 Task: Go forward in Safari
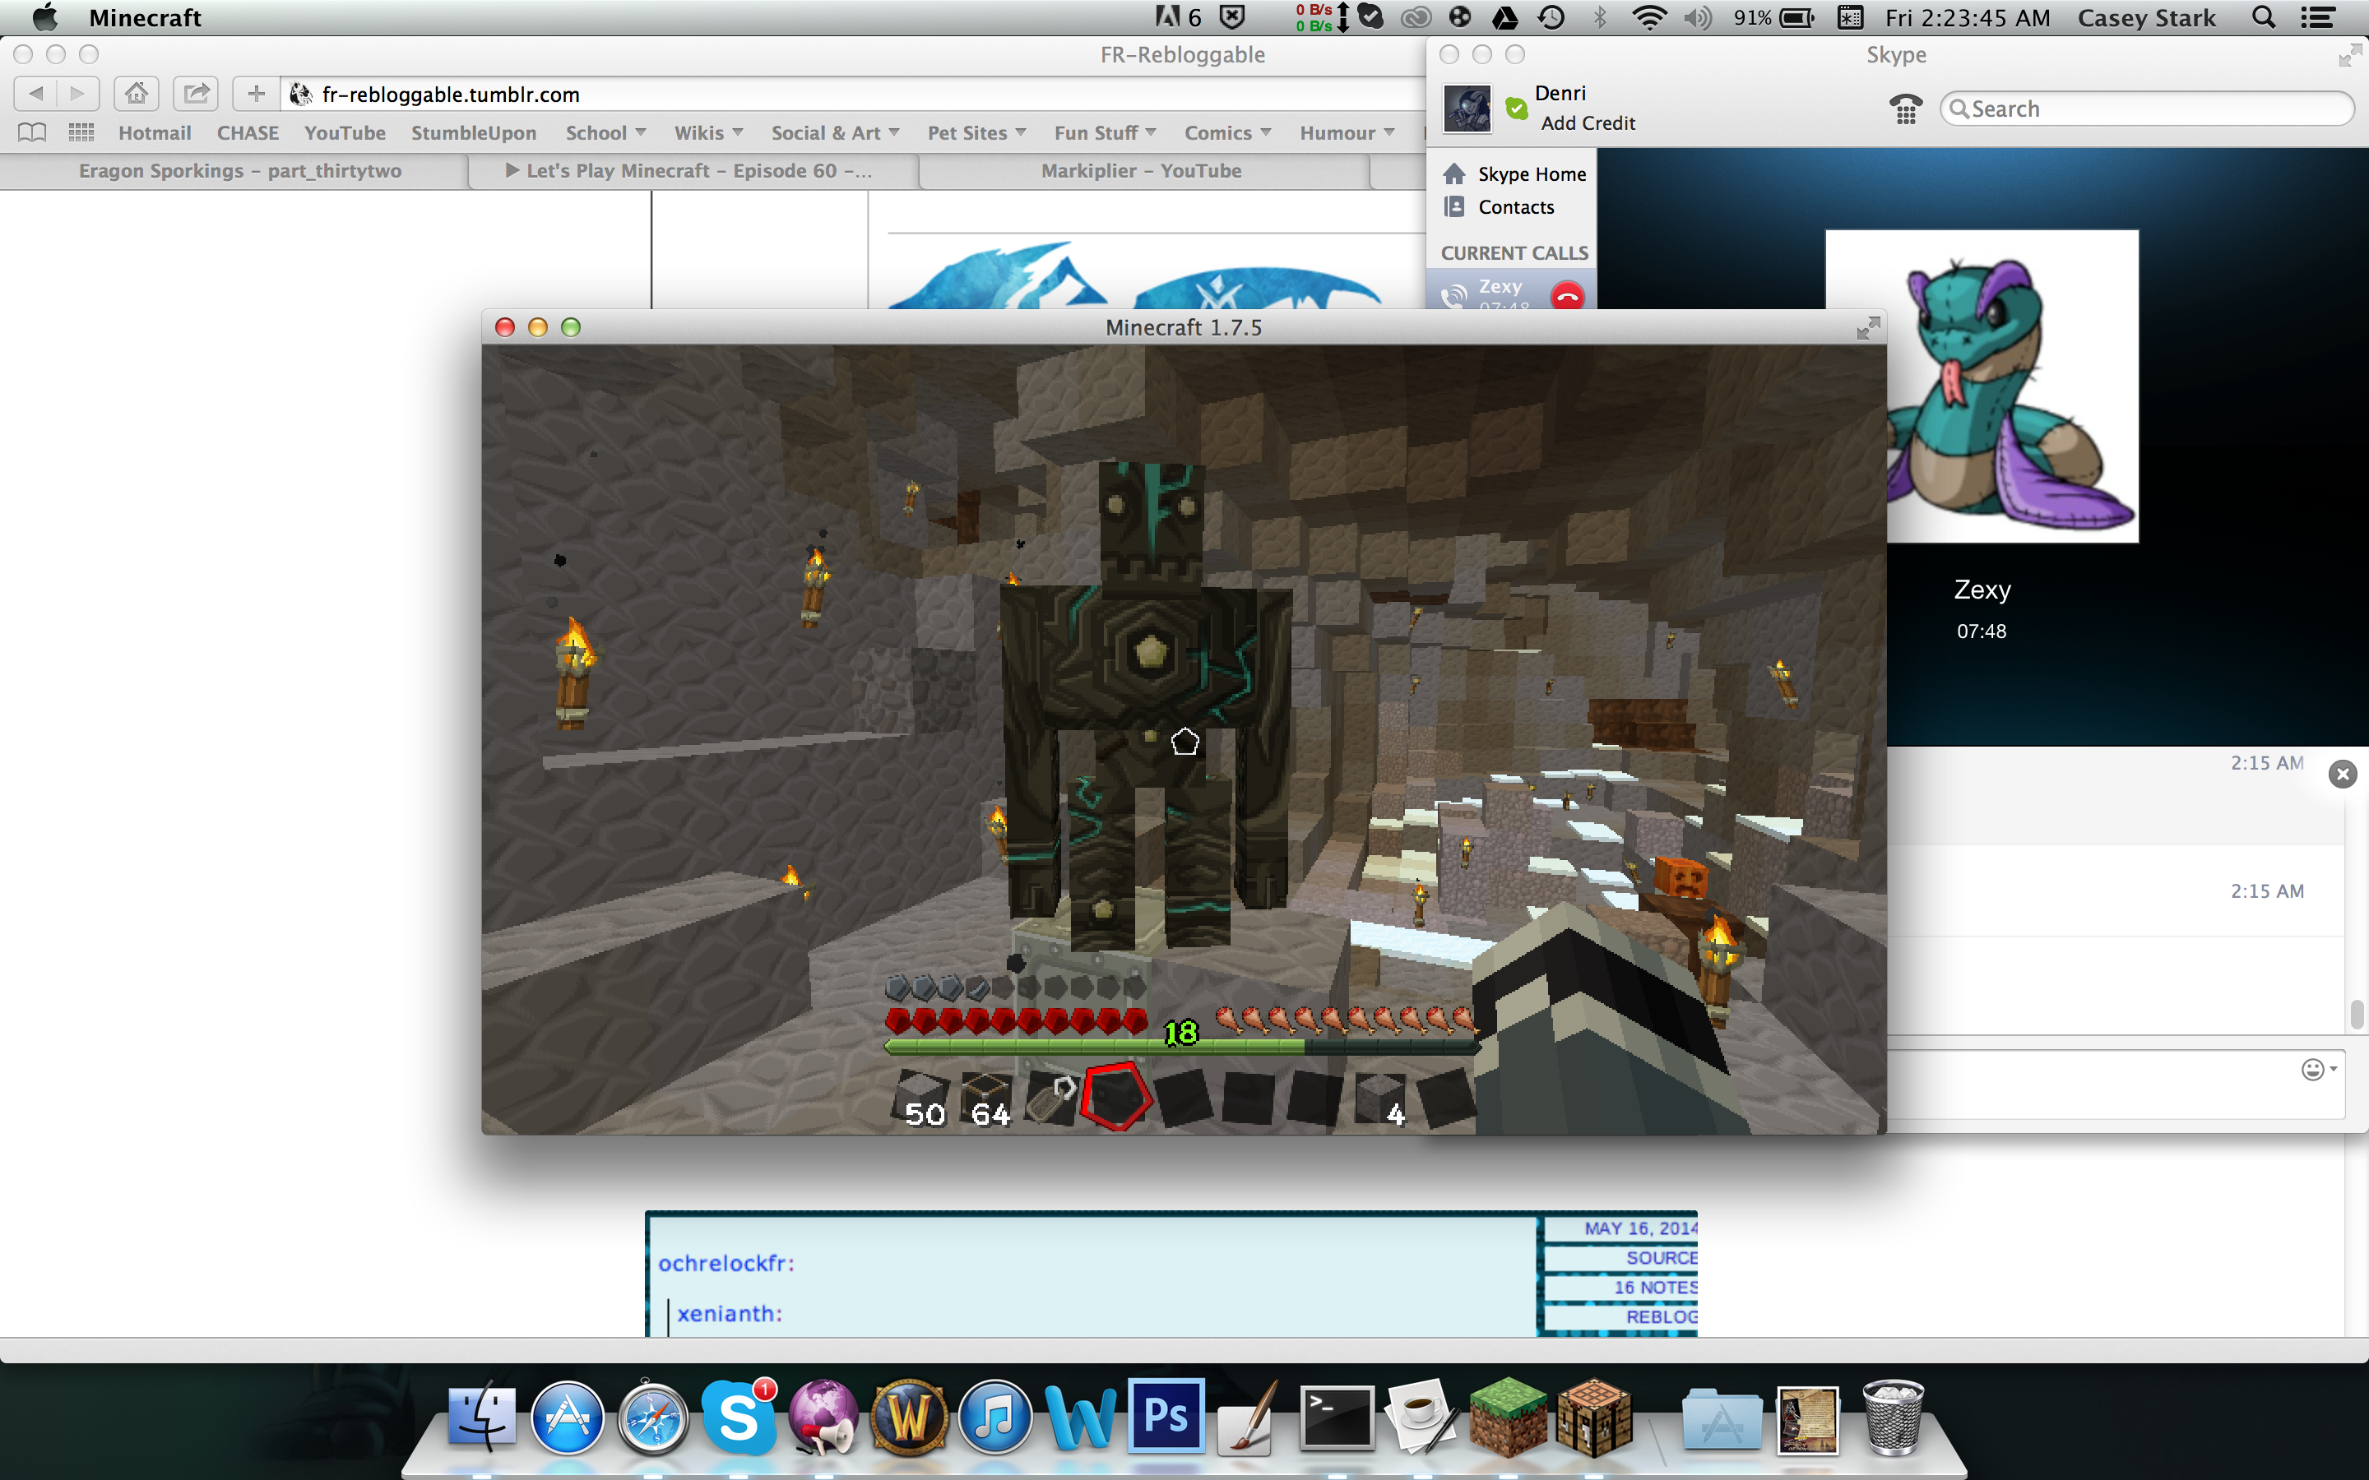click(x=77, y=94)
